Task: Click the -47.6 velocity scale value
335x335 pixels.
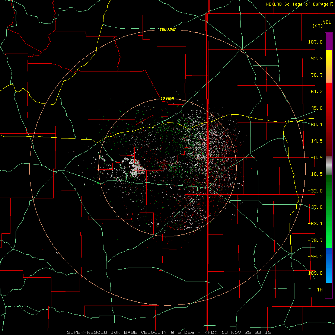Action: click(315, 207)
